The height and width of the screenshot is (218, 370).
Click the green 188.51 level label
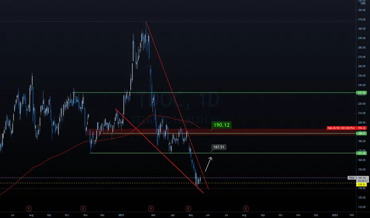[x=362, y=134]
